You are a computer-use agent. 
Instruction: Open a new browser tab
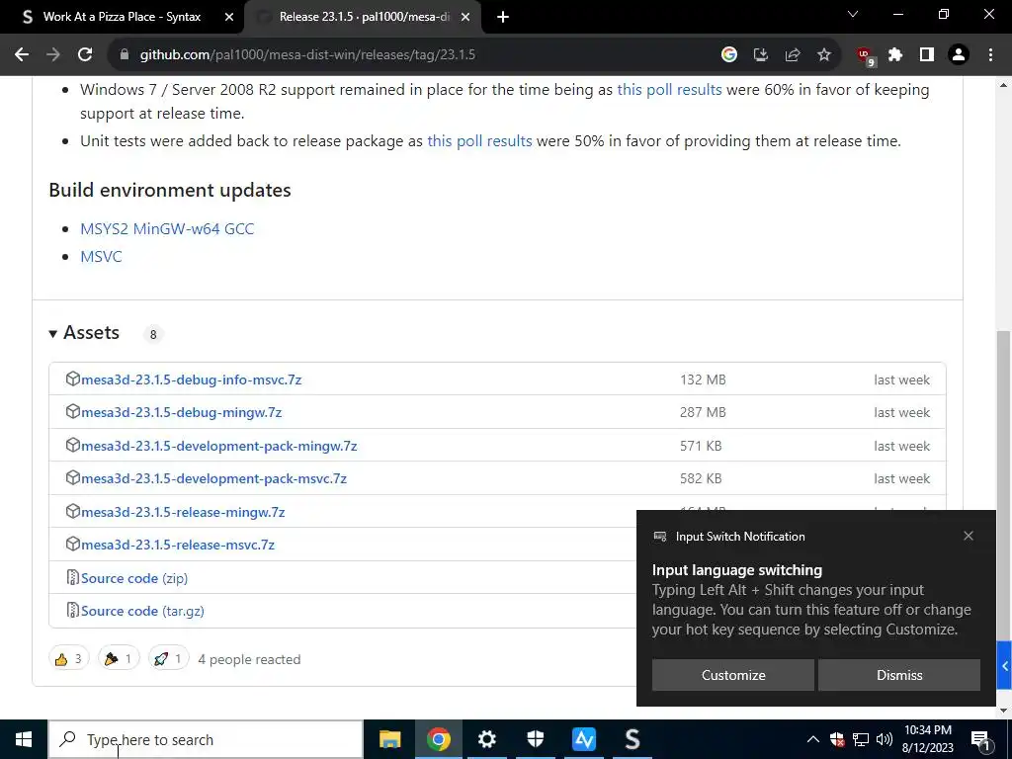point(503,17)
